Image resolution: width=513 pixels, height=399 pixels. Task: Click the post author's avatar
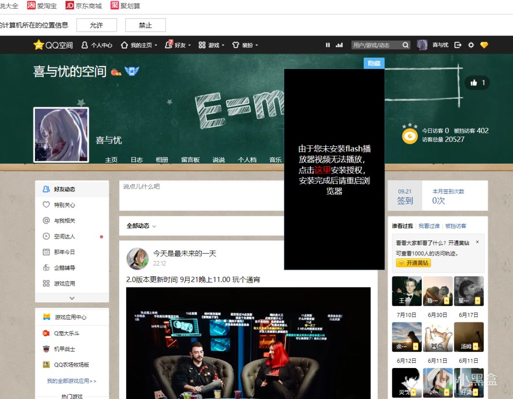[x=137, y=258]
